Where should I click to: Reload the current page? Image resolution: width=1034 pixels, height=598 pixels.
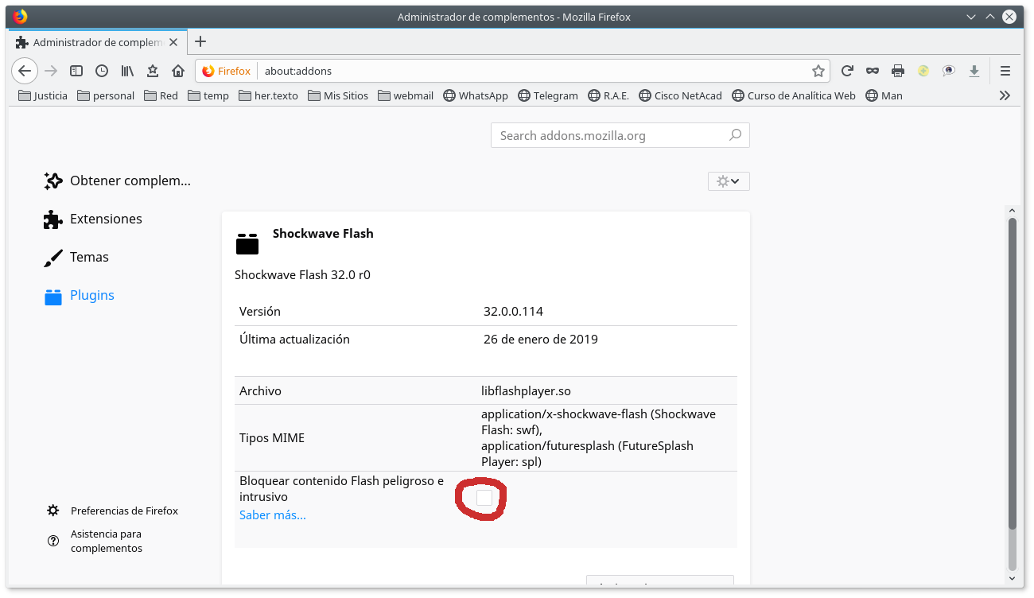(847, 71)
